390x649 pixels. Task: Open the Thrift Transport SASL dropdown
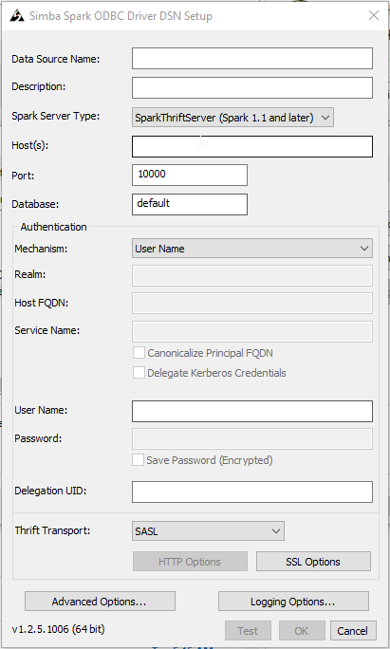208,531
